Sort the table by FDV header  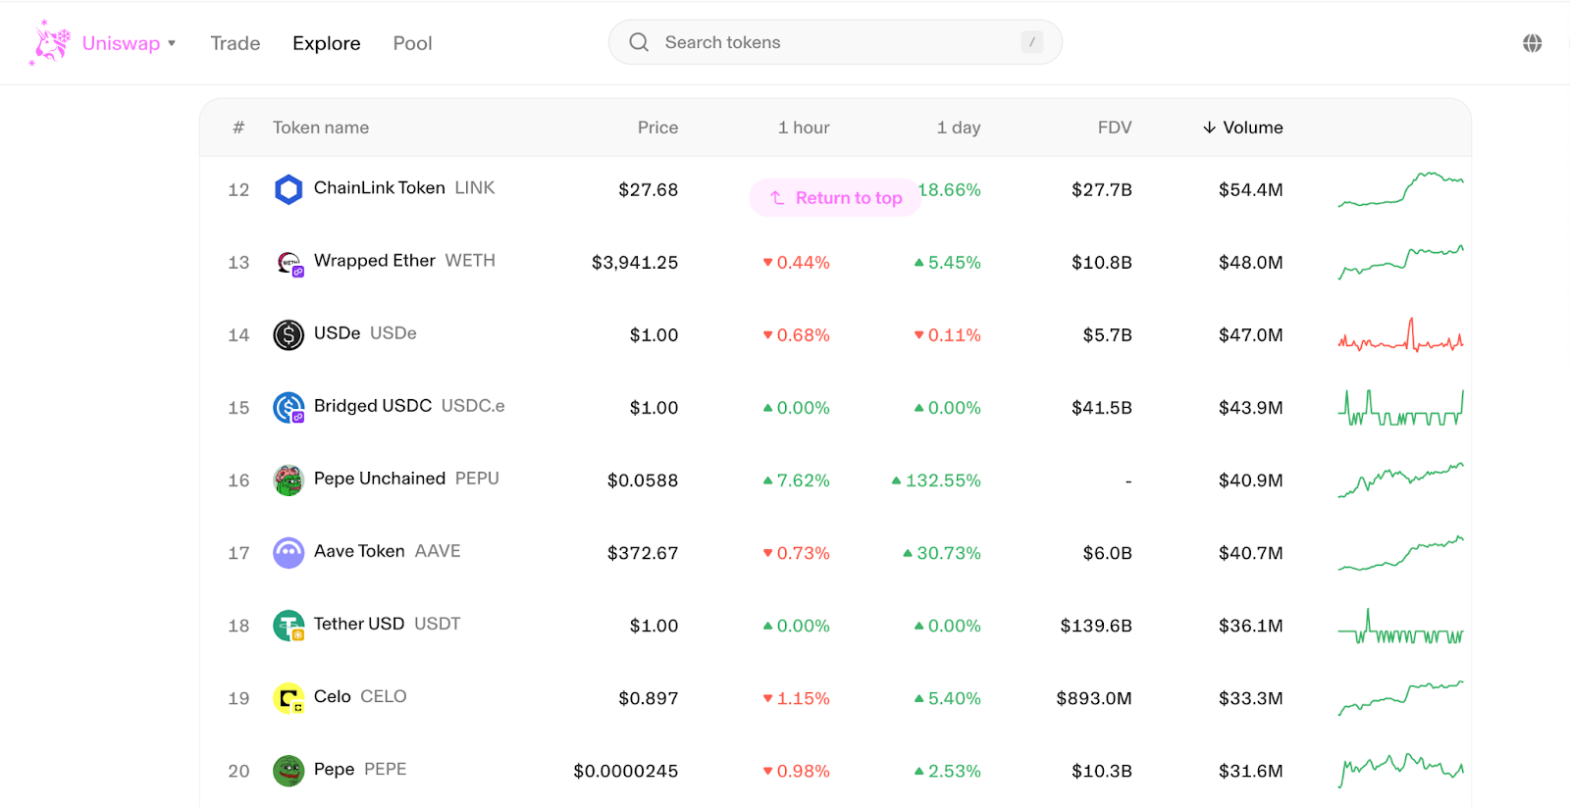pos(1114,127)
